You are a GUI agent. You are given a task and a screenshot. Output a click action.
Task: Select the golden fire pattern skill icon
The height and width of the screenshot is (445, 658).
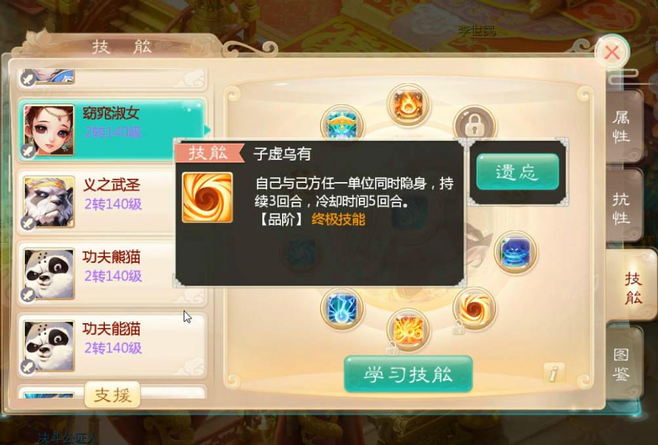click(408, 329)
